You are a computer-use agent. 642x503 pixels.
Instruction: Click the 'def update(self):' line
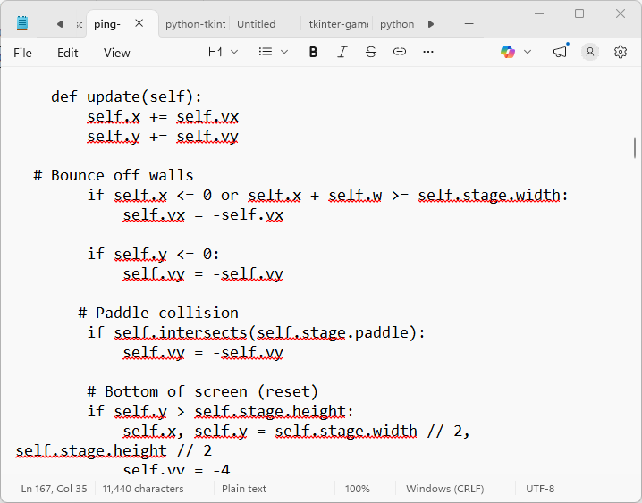[126, 96]
